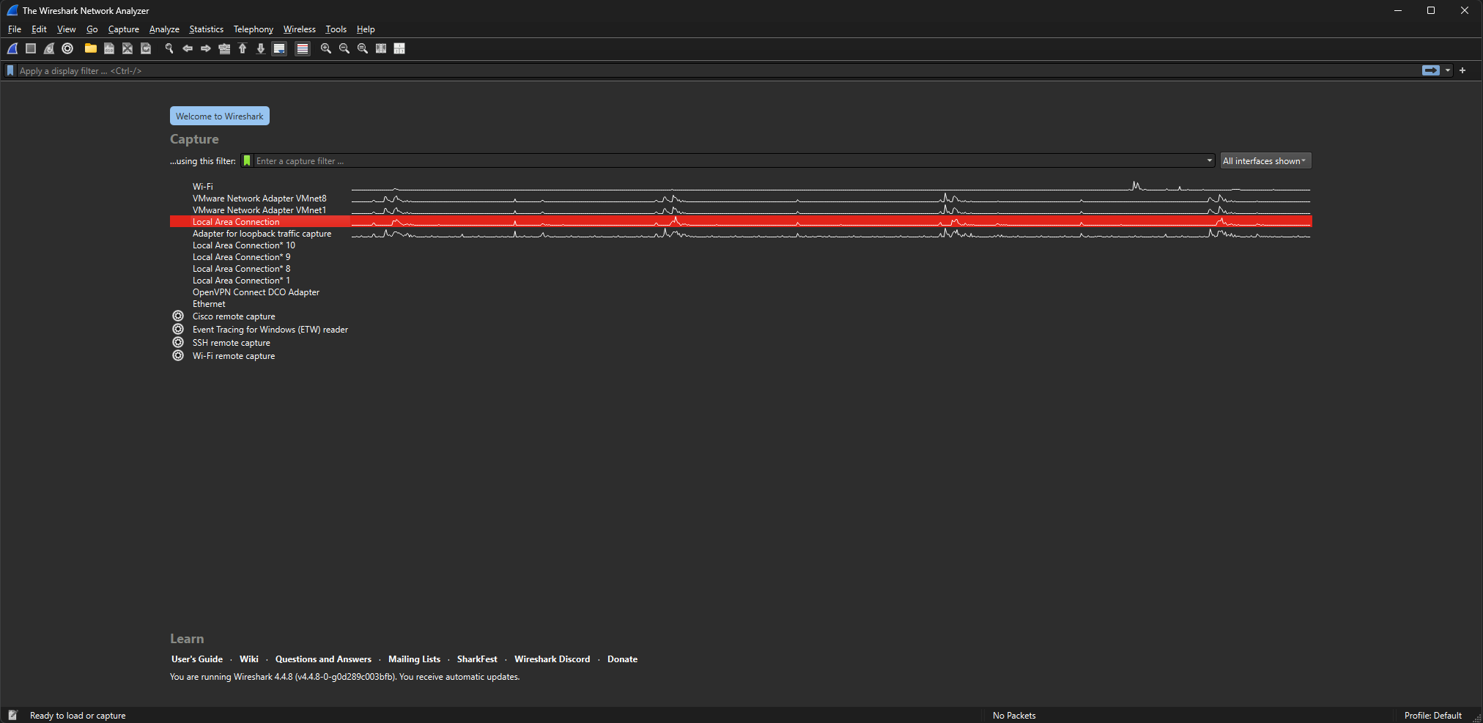Viewport: 1483px width, 723px height.
Task: Go back in packet history arrow
Action: point(188,48)
